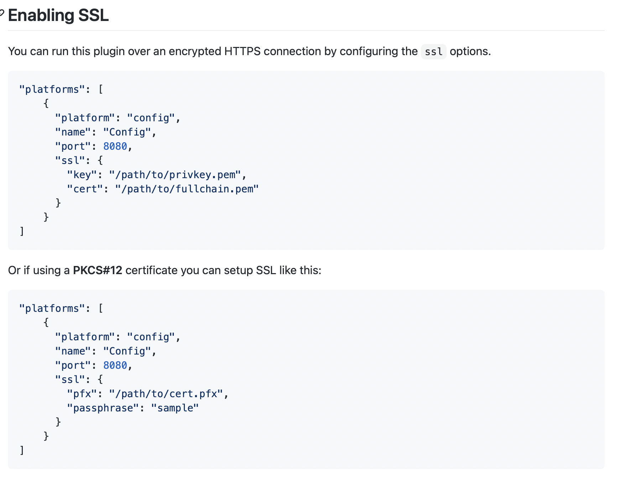This screenshot has width=619, height=485.
Task: Click port number 8080 in first code block
Action: pyautogui.click(x=115, y=146)
